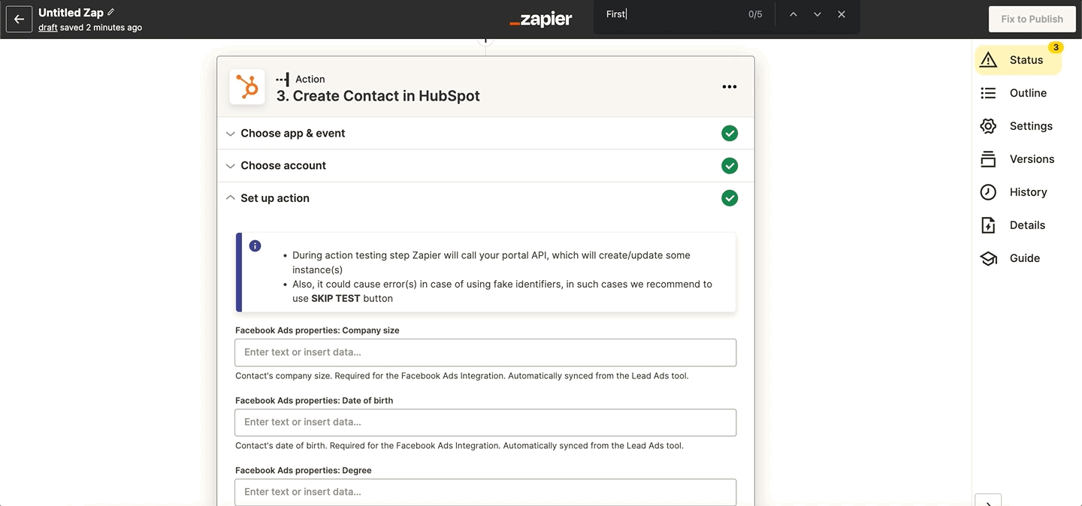Click the Zapier logo
This screenshot has height=506, width=1082.
coord(540,20)
